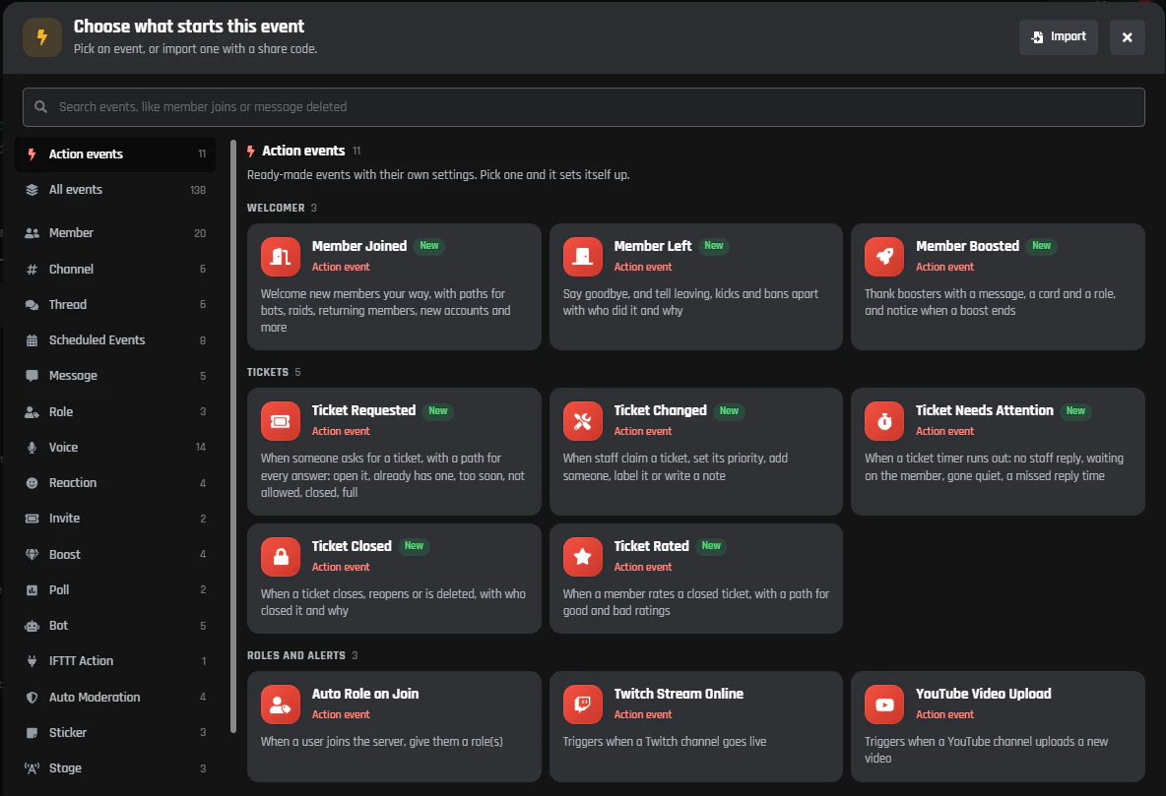
Task: Open the Poll events category
Action: coord(115,589)
